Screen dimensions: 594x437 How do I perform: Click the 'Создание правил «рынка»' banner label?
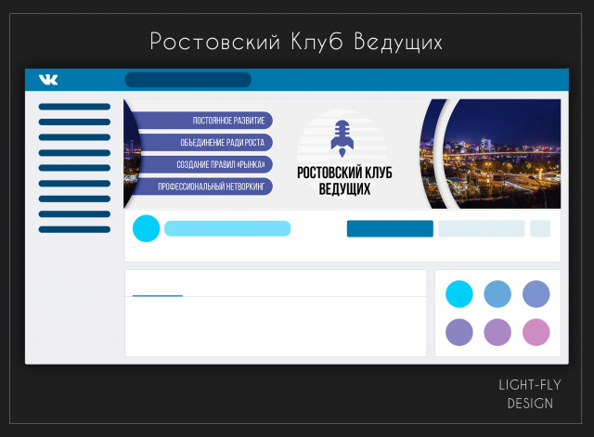pyautogui.click(x=221, y=165)
